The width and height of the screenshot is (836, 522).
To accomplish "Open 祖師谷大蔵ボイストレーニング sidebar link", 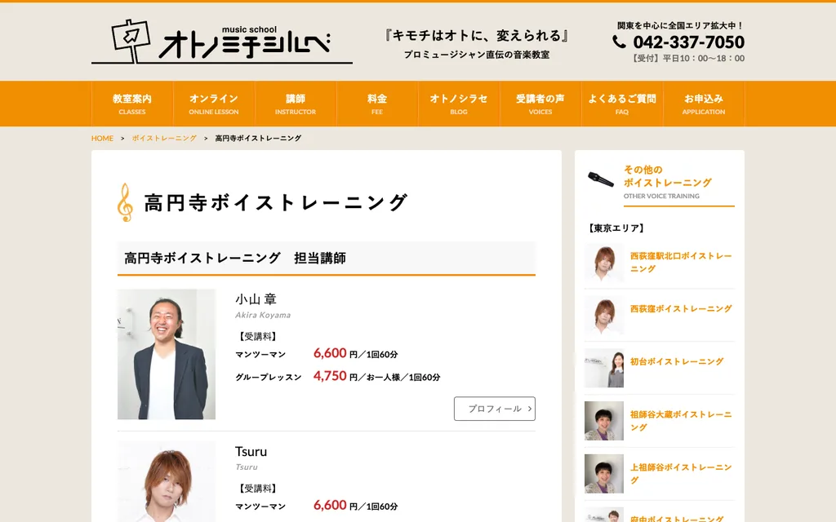I will (x=681, y=420).
